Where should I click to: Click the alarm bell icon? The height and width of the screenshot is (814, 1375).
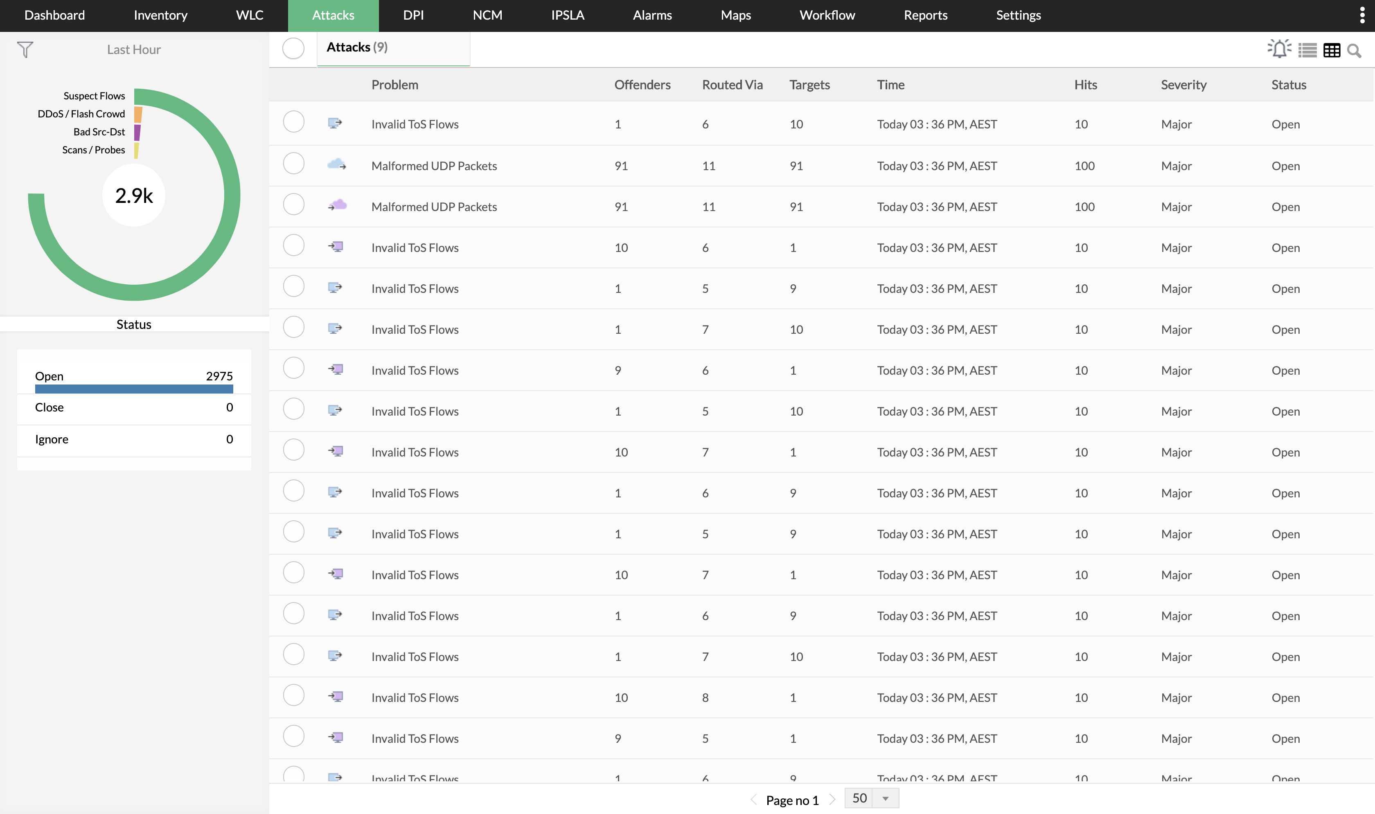pos(1279,49)
